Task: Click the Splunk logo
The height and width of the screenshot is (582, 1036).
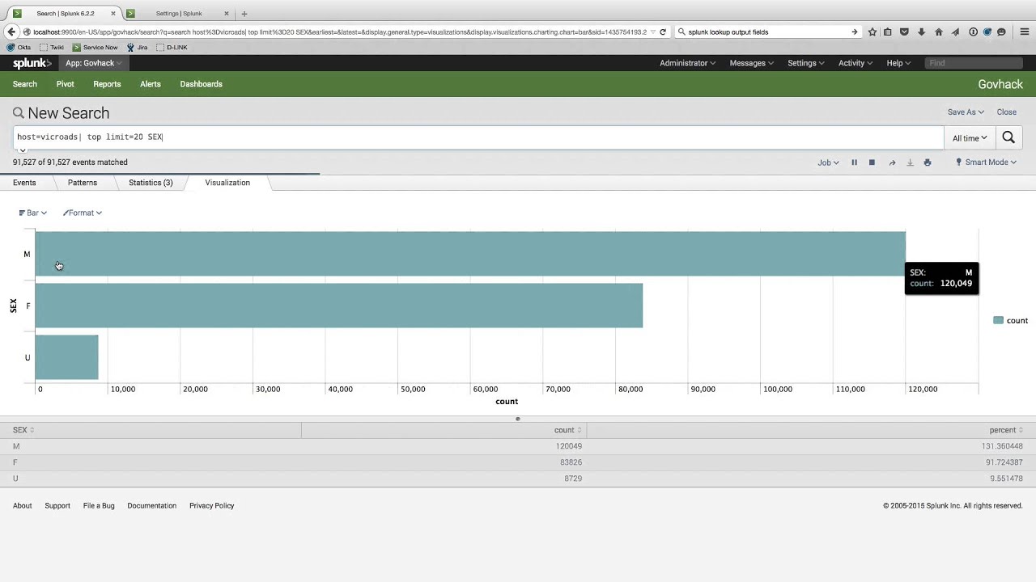Action: tap(32, 63)
